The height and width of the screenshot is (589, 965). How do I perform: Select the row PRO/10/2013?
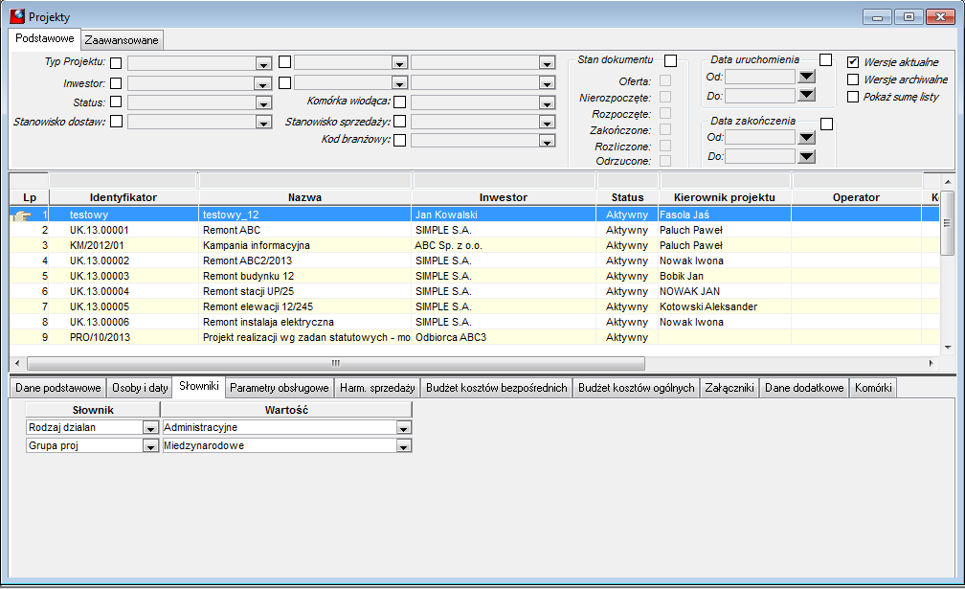pyautogui.click(x=475, y=337)
